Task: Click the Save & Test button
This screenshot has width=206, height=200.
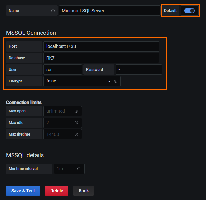Action: tap(23, 191)
